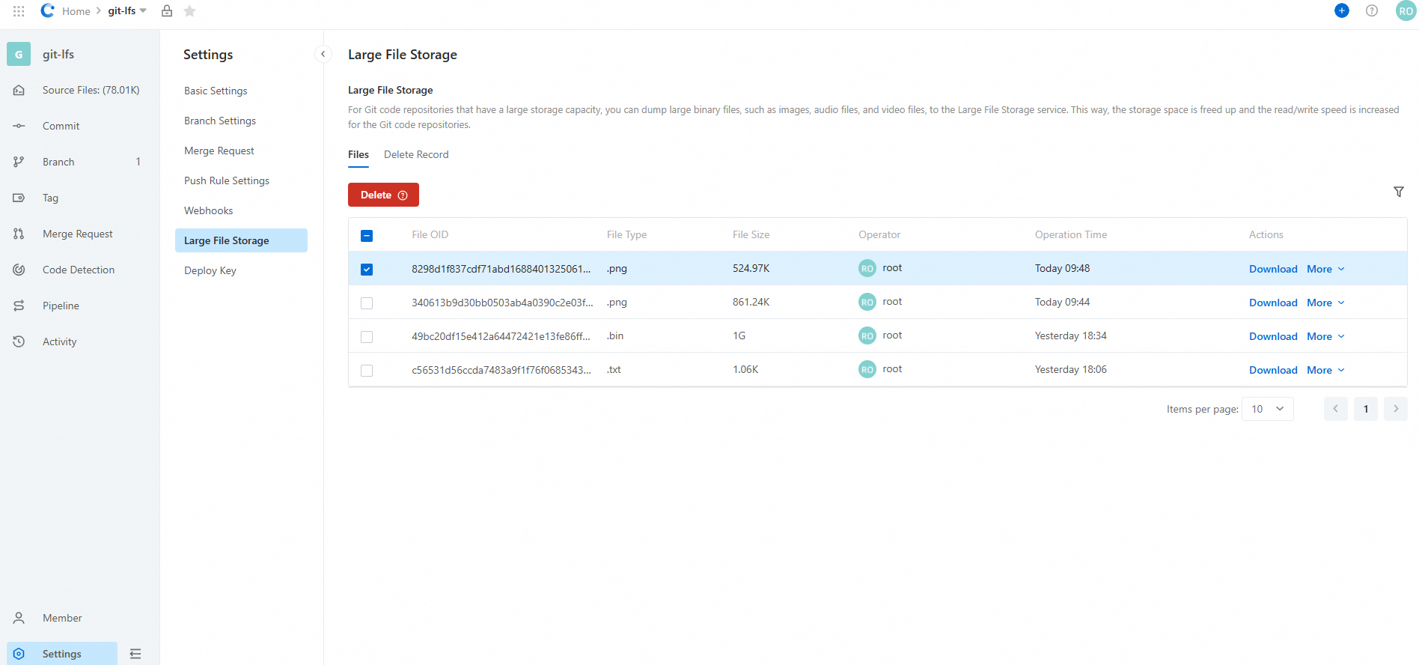Open the RO user avatar menu
1419x665 pixels.
pos(1406,11)
